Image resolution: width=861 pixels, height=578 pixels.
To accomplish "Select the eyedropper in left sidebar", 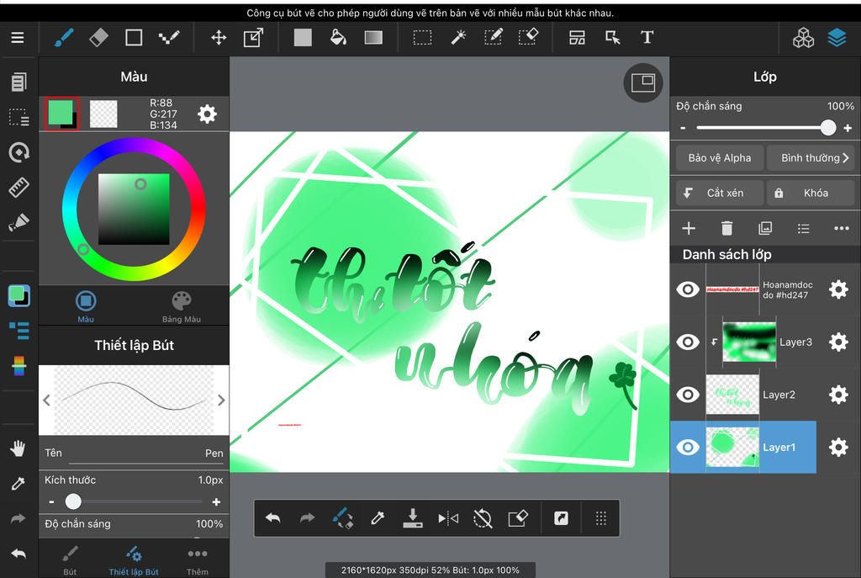I will click(x=18, y=484).
